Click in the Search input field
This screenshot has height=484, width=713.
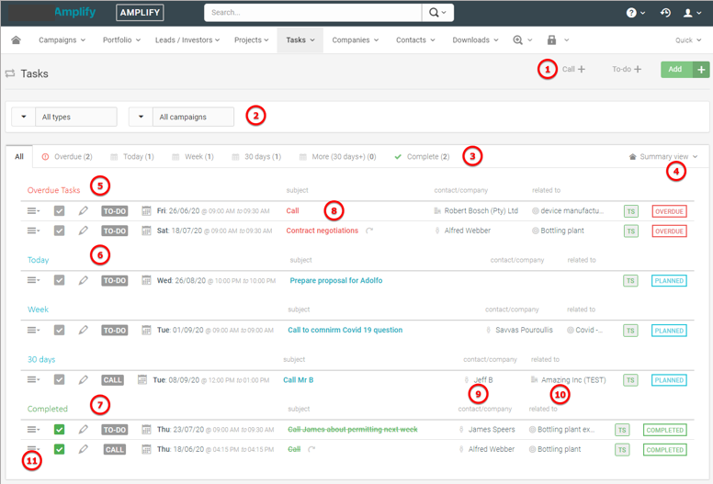[313, 13]
